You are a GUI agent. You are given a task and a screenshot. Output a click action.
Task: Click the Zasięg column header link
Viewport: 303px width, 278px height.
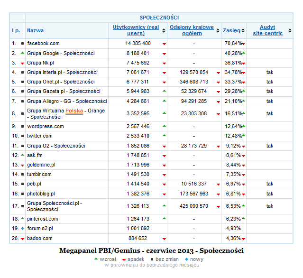point(231,30)
